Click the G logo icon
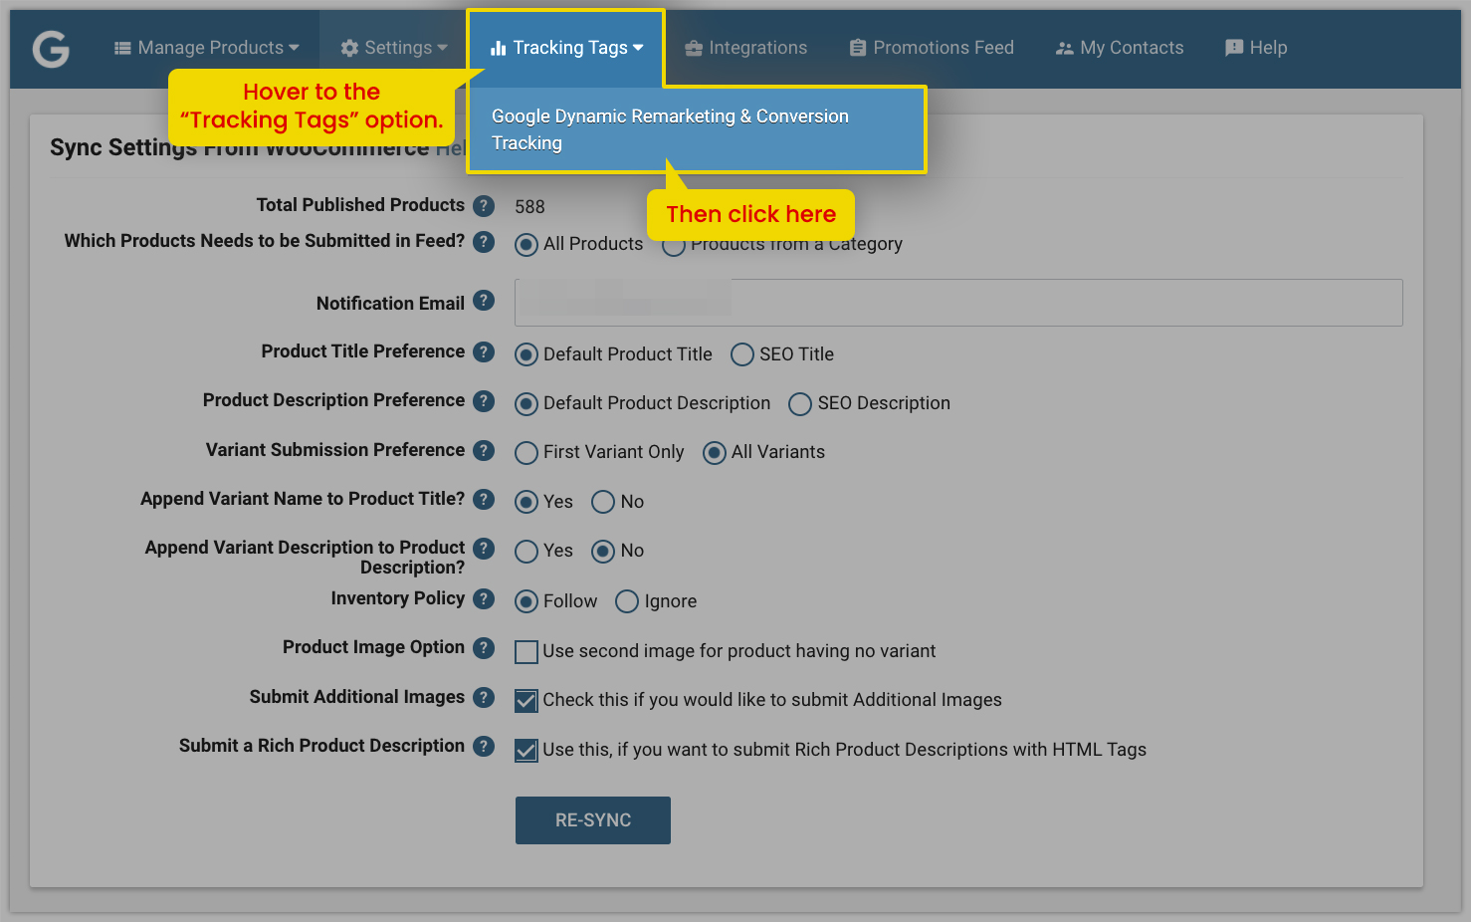The height and width of the screenshot is (922, 1471). [51, 48]
